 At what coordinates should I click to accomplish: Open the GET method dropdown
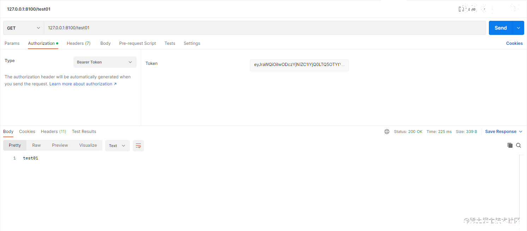click(x=24, y=28)
